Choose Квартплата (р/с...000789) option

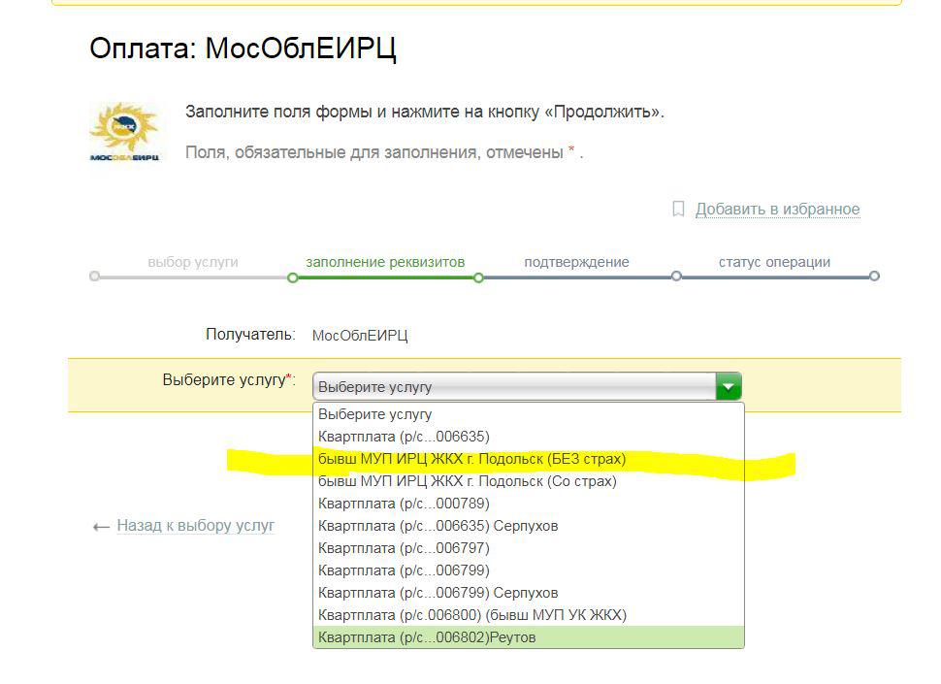404,504
